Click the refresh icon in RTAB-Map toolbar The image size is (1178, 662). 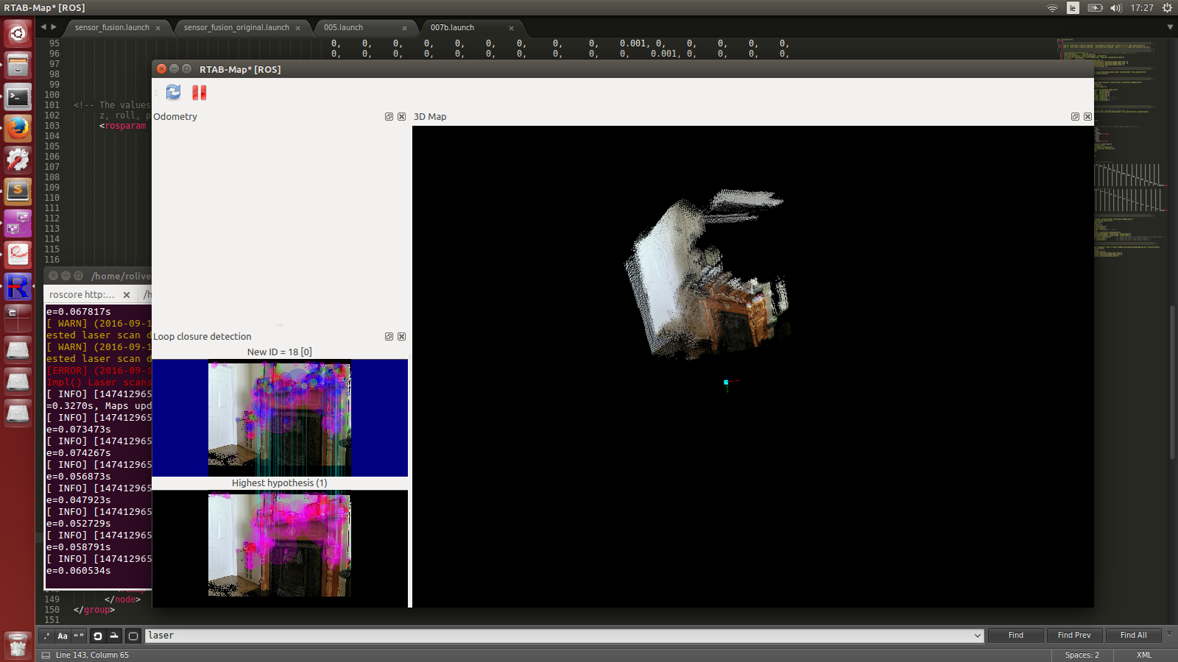coord(173,92)
